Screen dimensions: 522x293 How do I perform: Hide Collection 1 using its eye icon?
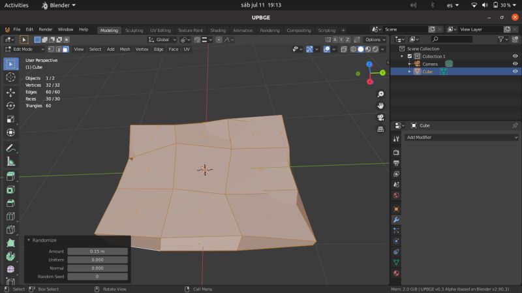tap(515, 56)
